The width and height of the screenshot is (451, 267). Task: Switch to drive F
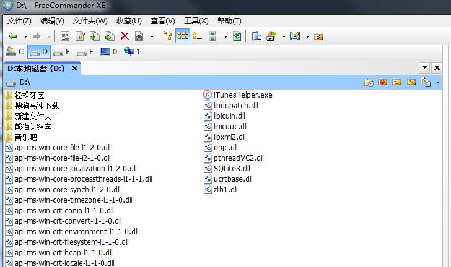click(85, 52)
